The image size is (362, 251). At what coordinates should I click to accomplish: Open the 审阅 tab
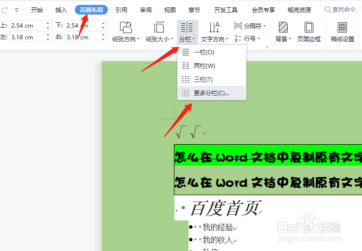[x=146, y=10]
